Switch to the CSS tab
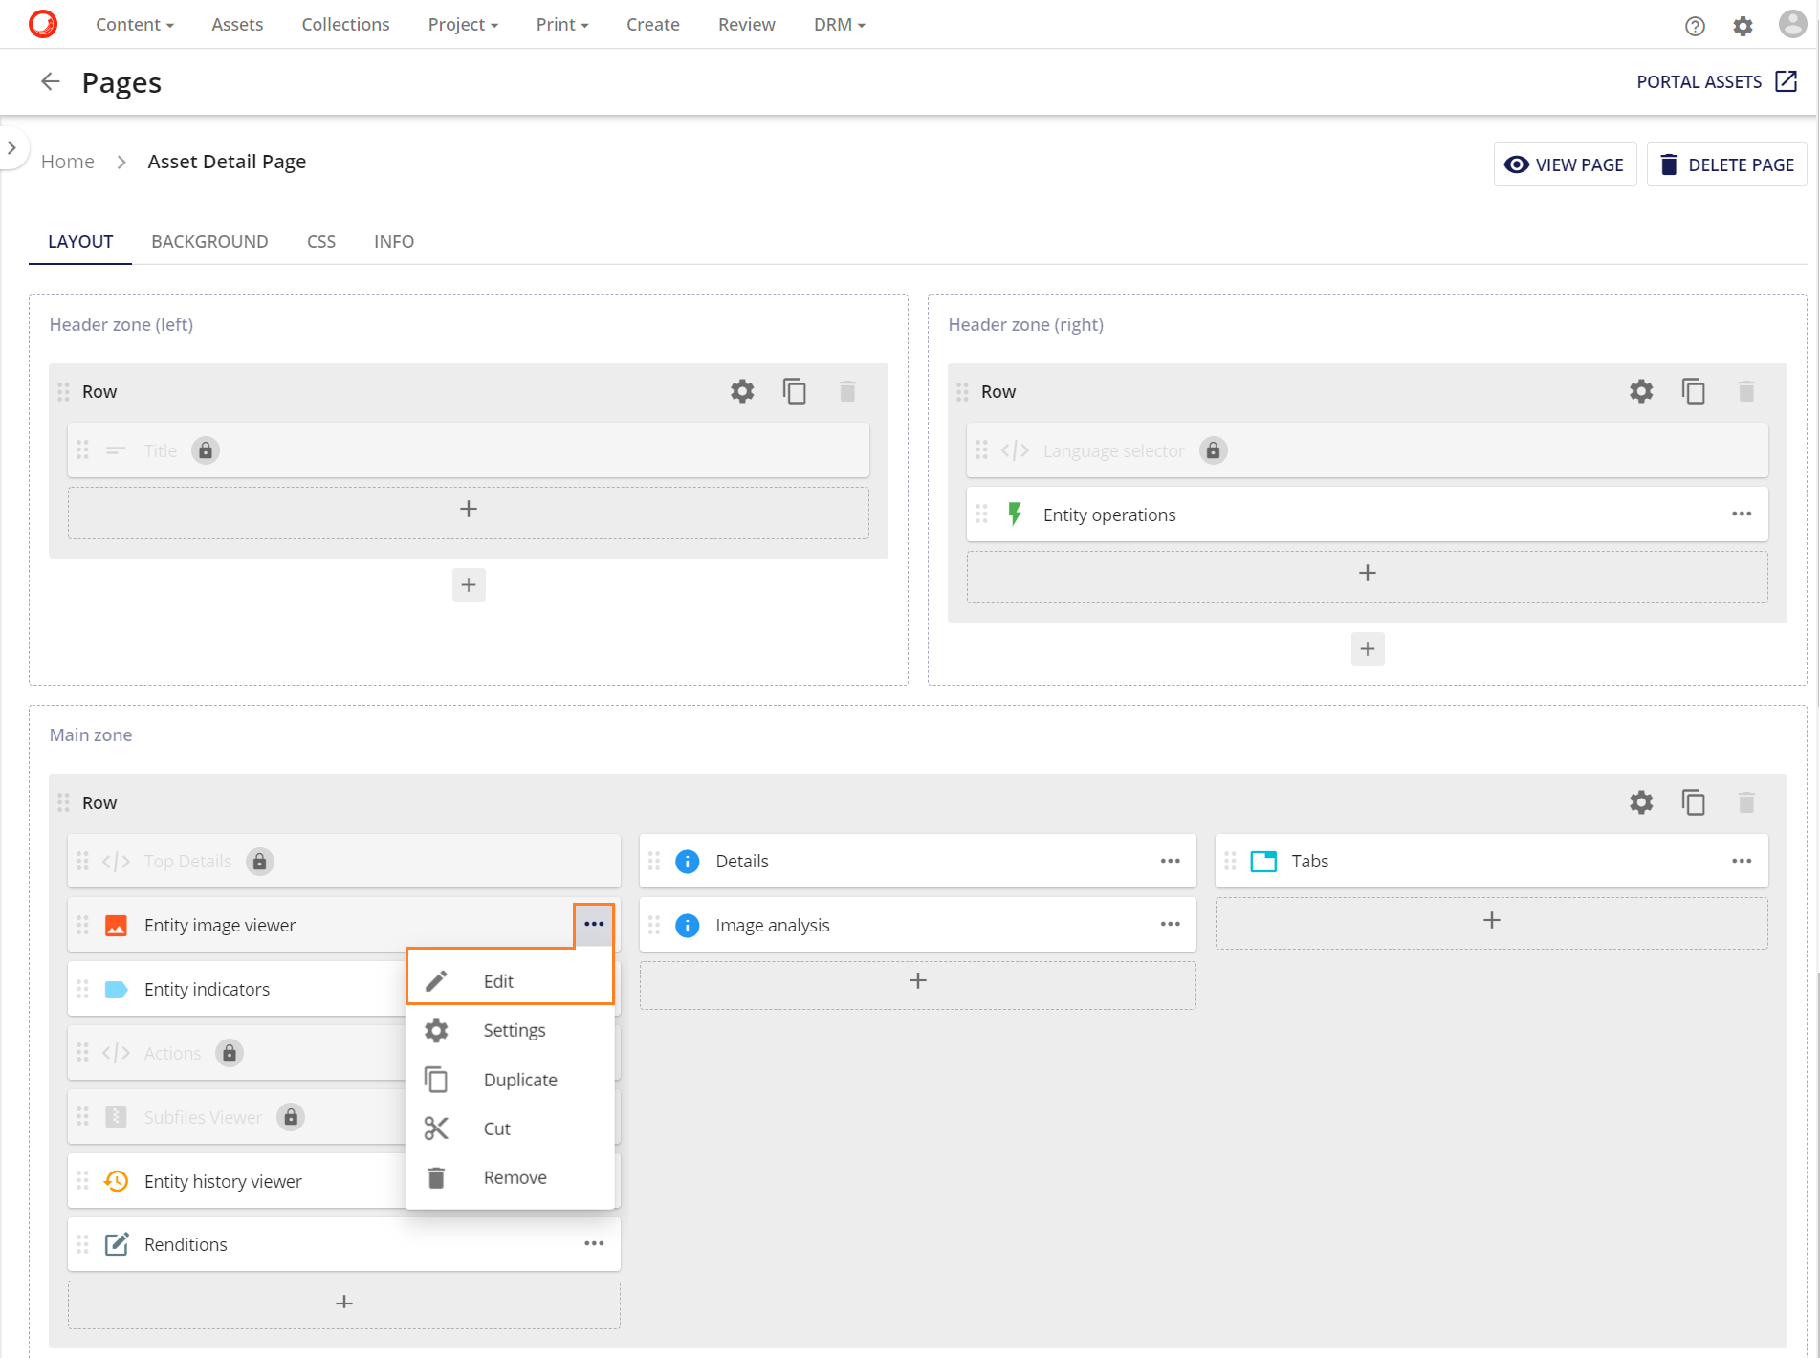Viewport: 1820px width, 1358px height. pos(320,241)
